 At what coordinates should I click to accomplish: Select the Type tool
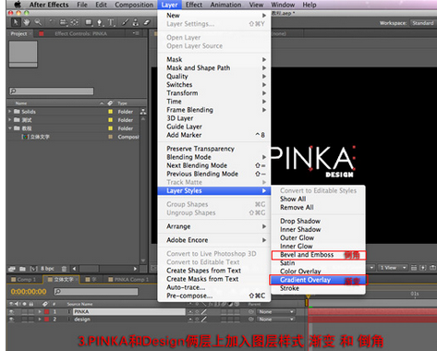click(x=111, y=22)
